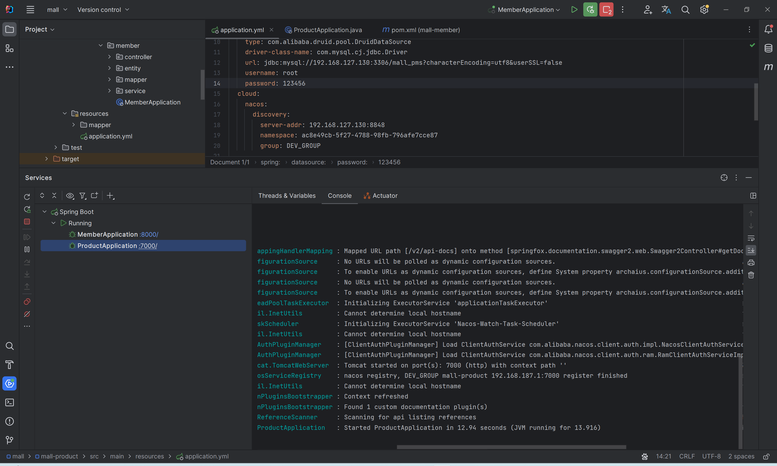777x466 pixels.
Task: Hide the Services tool window
Action: tap(749, 178)
